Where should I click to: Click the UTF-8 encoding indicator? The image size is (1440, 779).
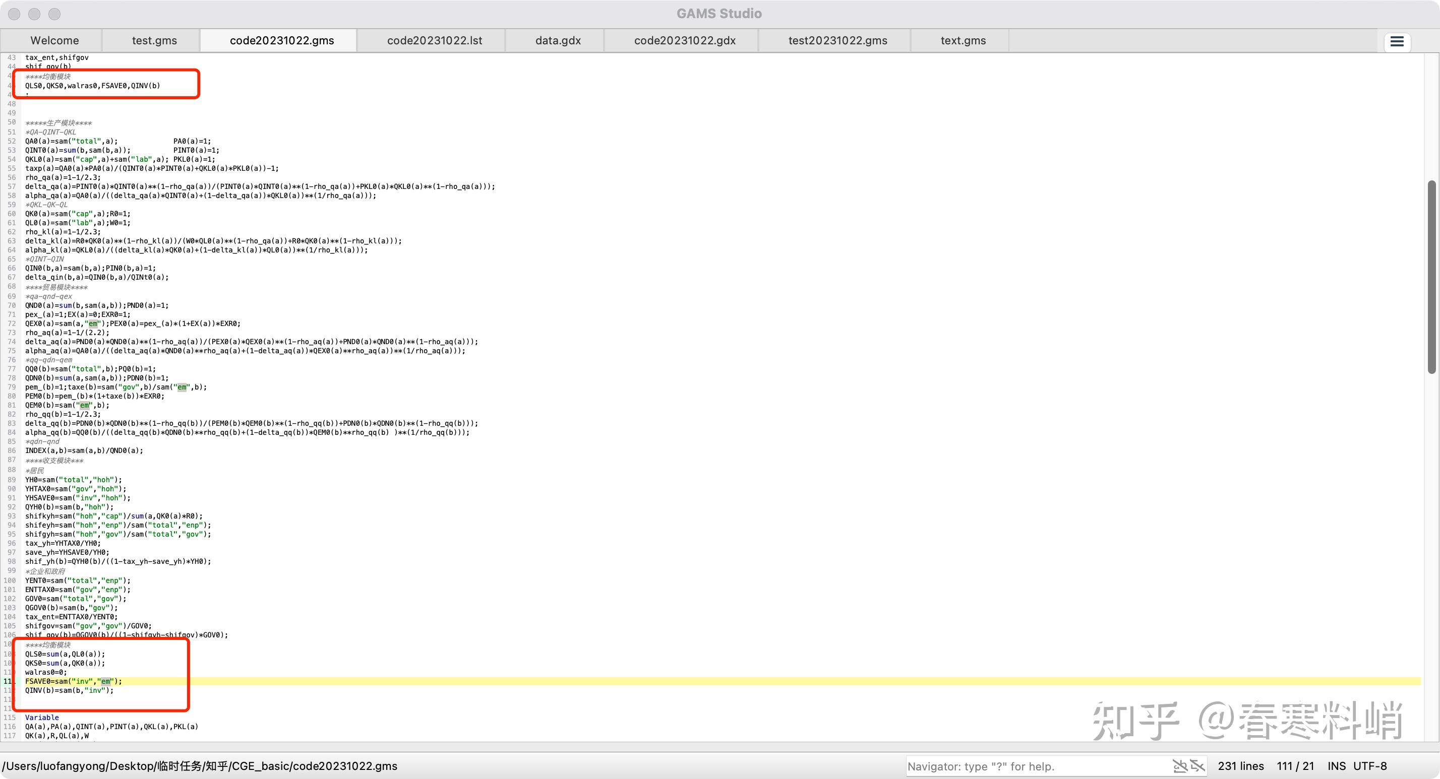tap(1369, 766)
